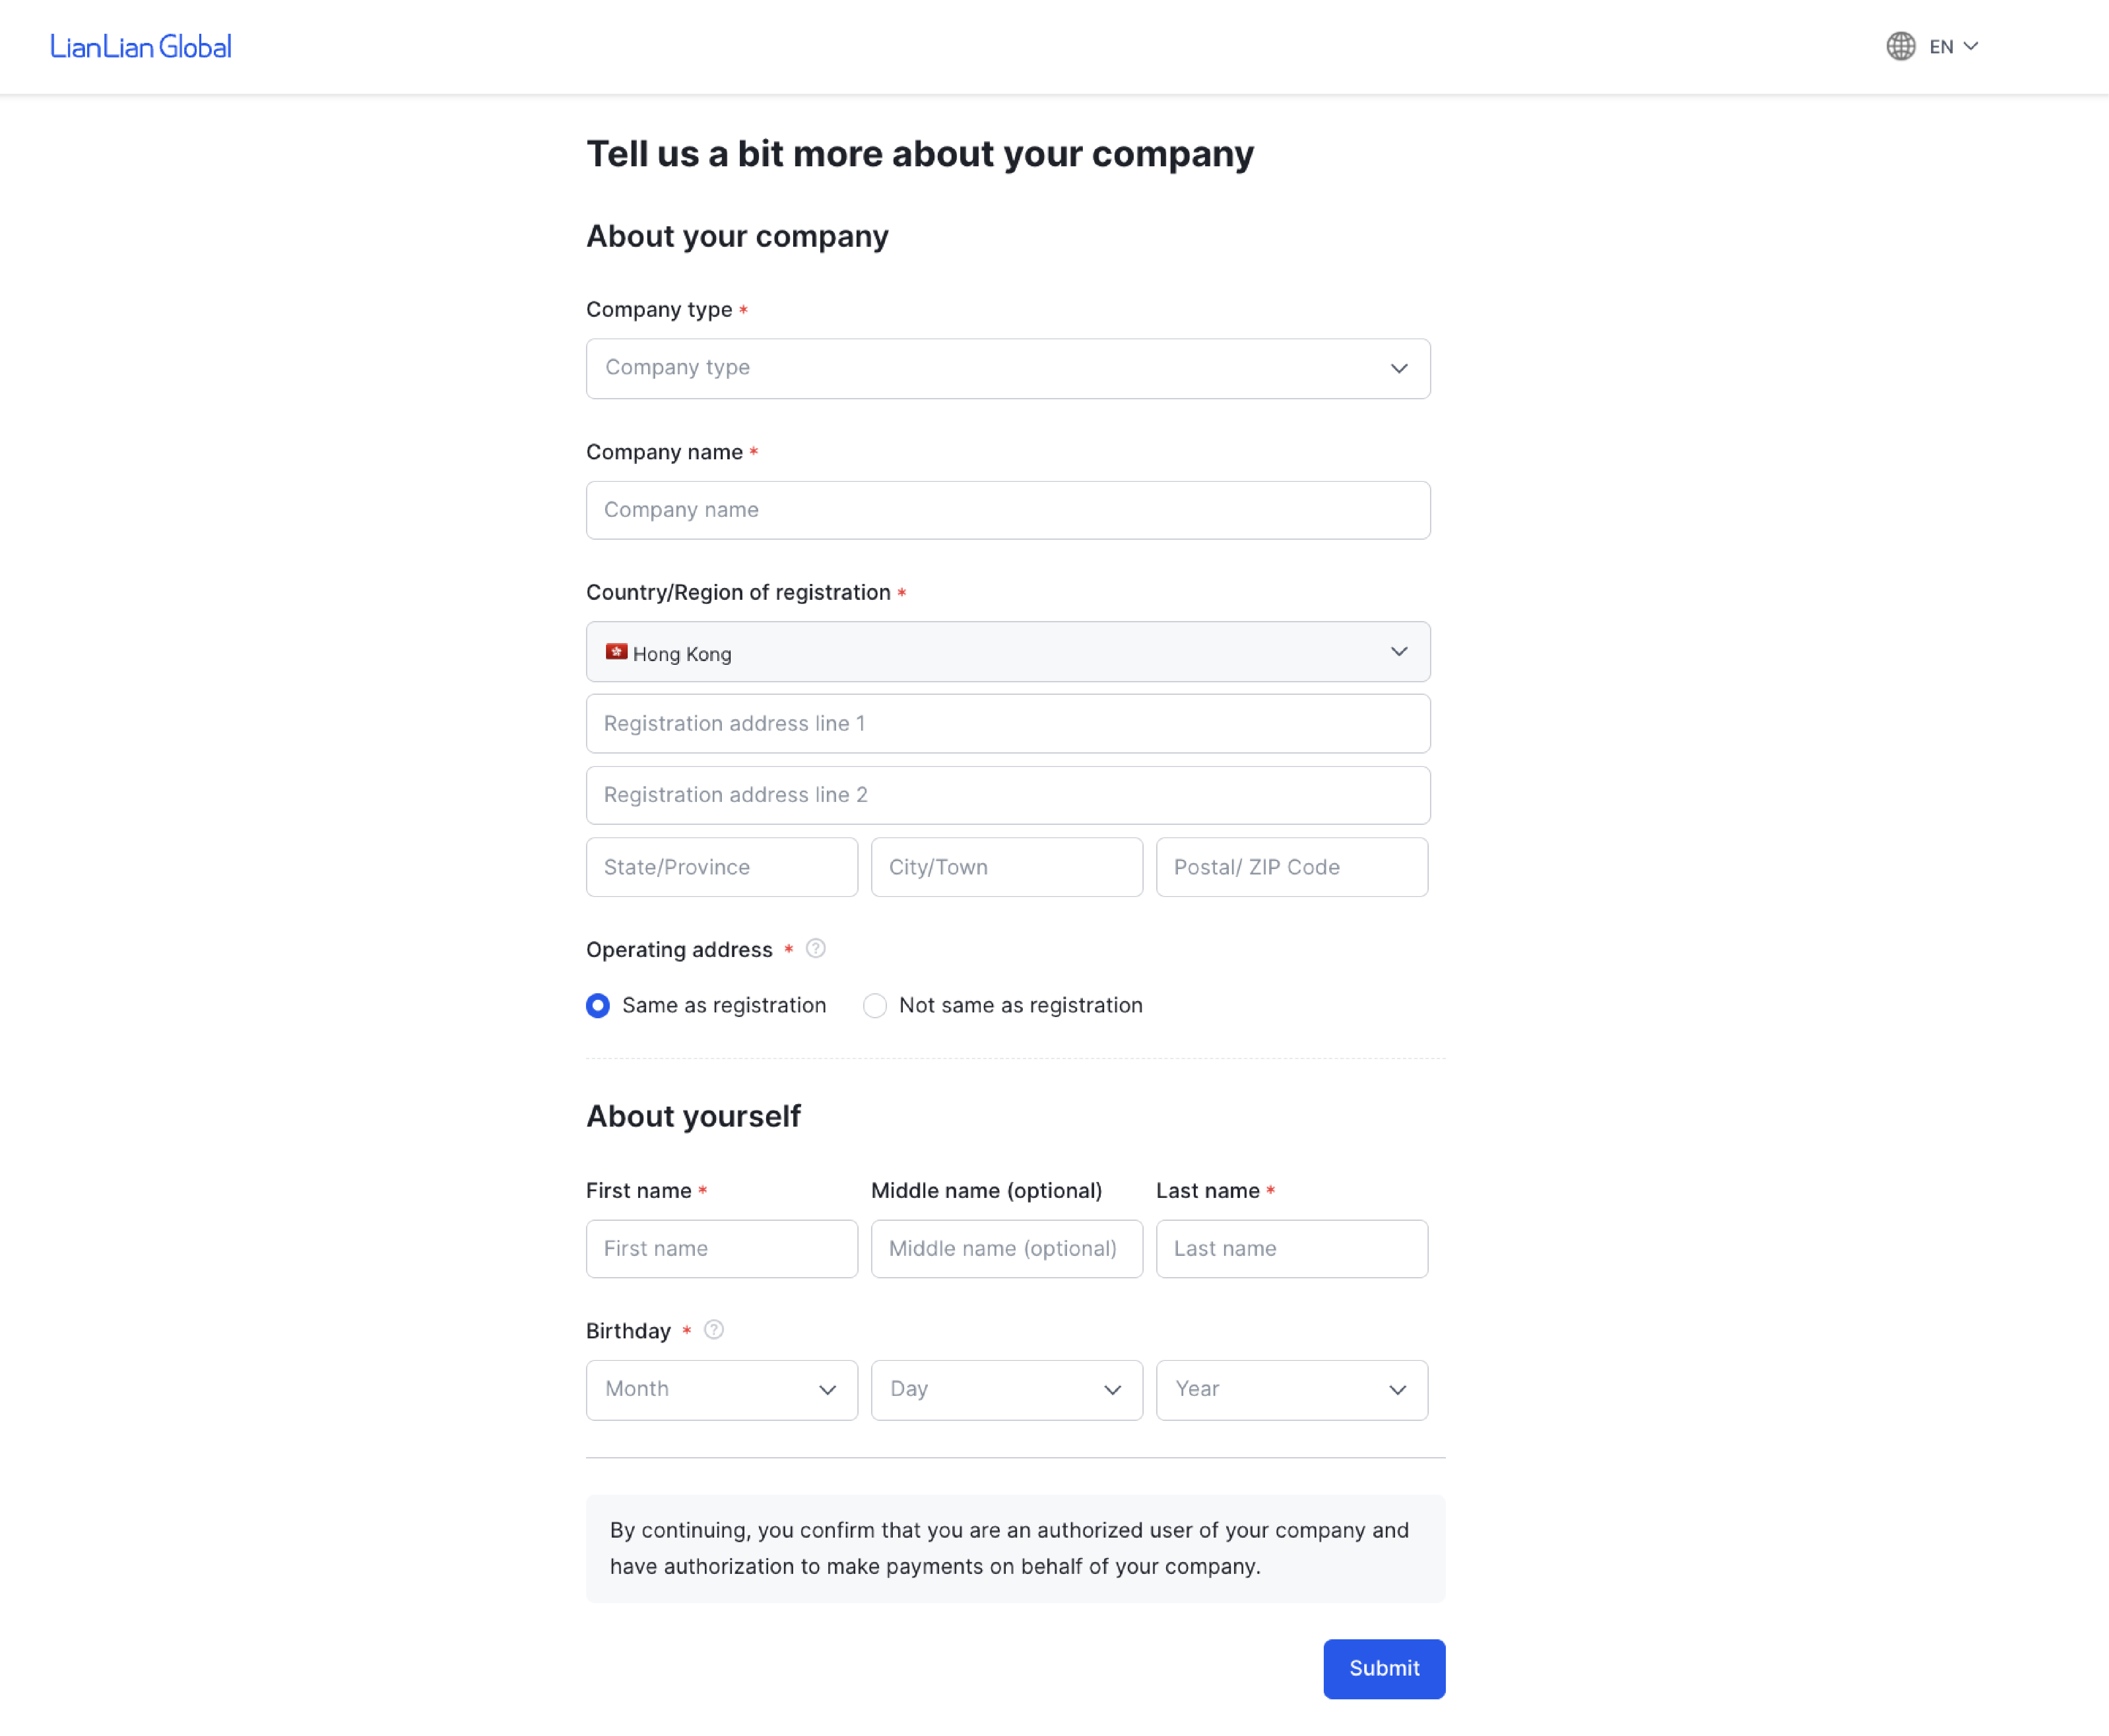Focus the Company name field
This screenshot has width=2109, height=1736.
[1007, 510]
